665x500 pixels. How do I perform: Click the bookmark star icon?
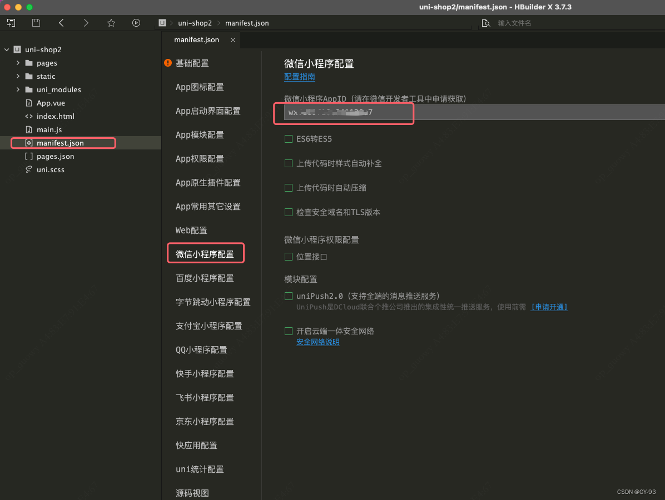tap(111, 23)
